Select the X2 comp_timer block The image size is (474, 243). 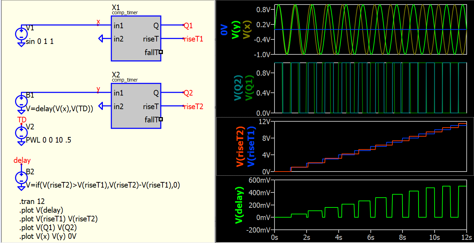point(136,106)
